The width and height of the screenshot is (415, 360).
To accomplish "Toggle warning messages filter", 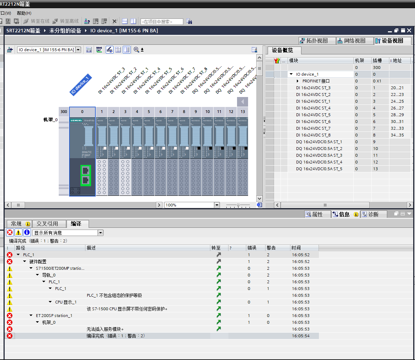I will coord(18,233).
